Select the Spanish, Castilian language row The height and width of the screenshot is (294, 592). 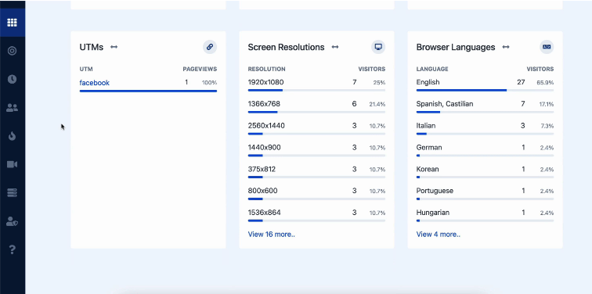485,106
